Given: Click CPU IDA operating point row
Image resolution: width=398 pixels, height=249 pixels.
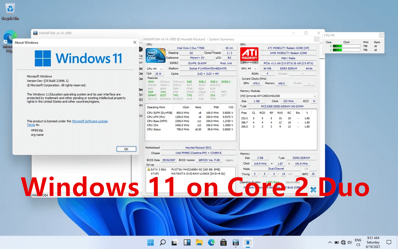Looking at the screenshot, I should click(x=190, y=125).
